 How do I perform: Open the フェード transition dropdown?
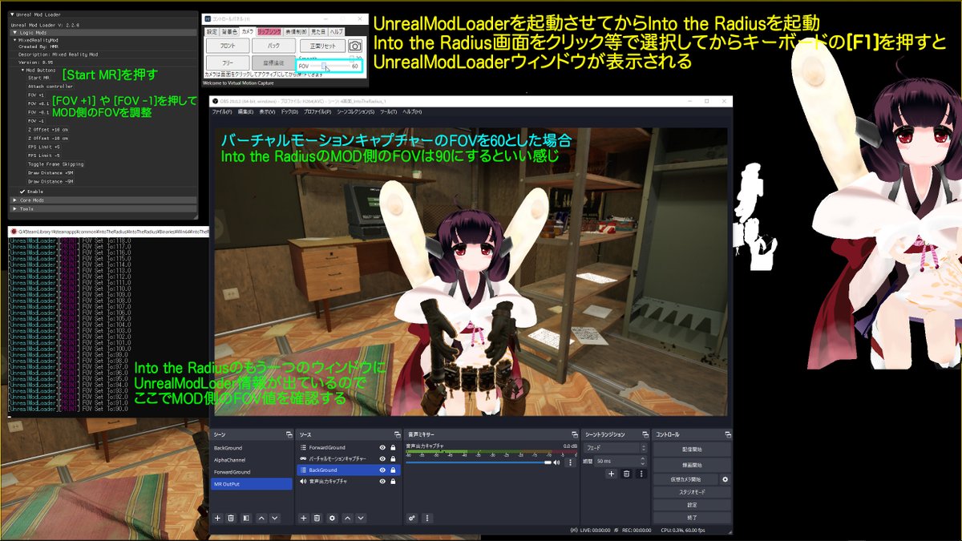[615, 447]
